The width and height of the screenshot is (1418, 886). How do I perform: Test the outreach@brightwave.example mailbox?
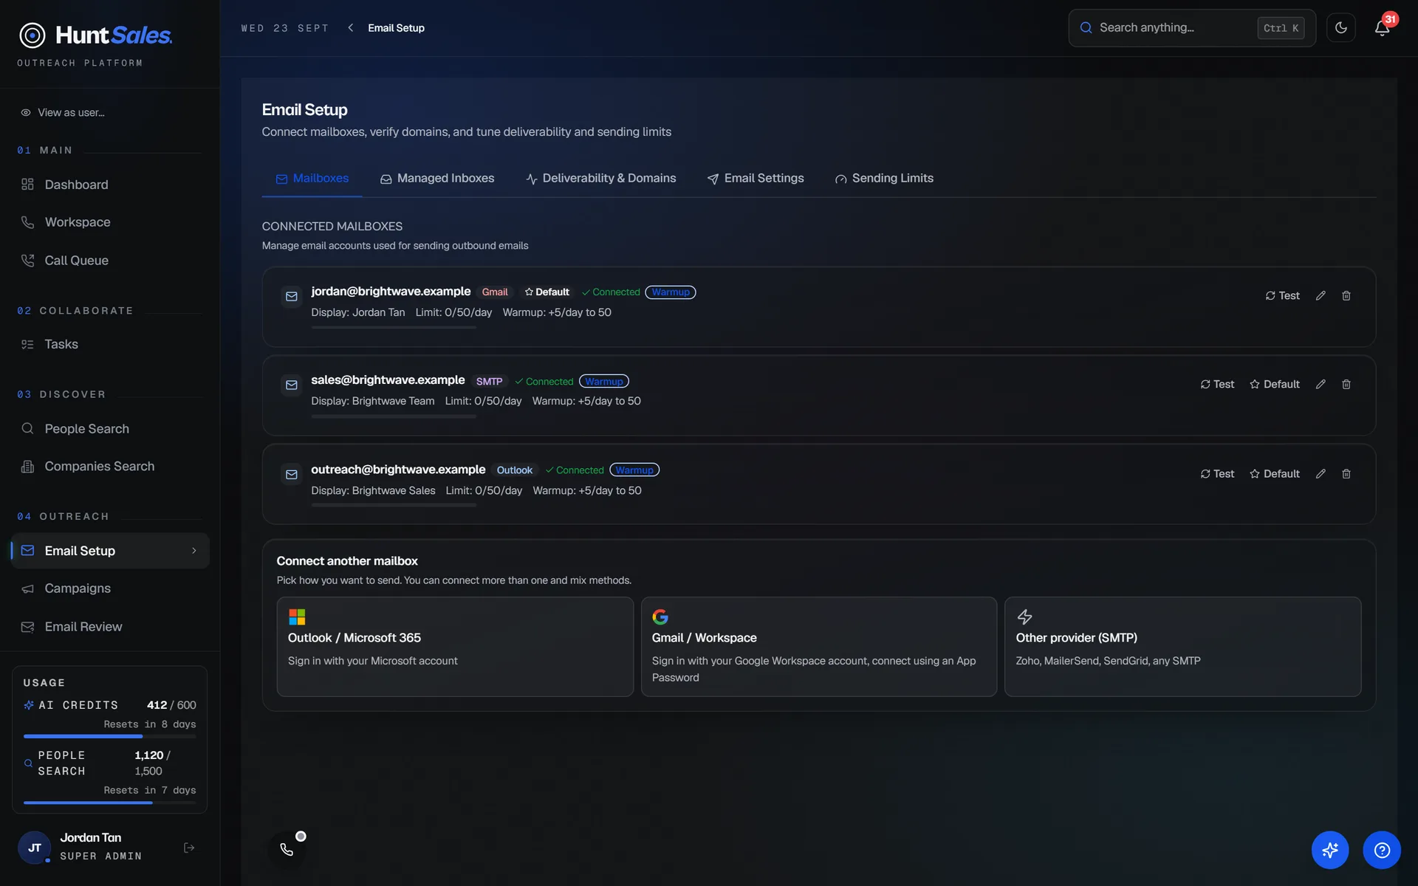click(x=1217, y=474)
